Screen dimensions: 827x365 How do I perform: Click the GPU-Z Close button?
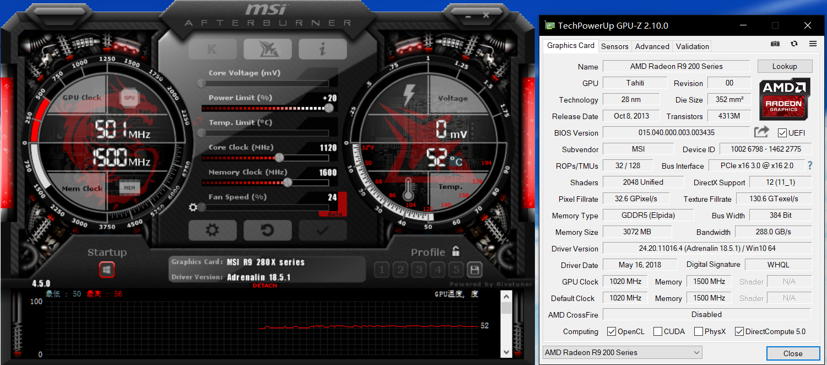793,353
